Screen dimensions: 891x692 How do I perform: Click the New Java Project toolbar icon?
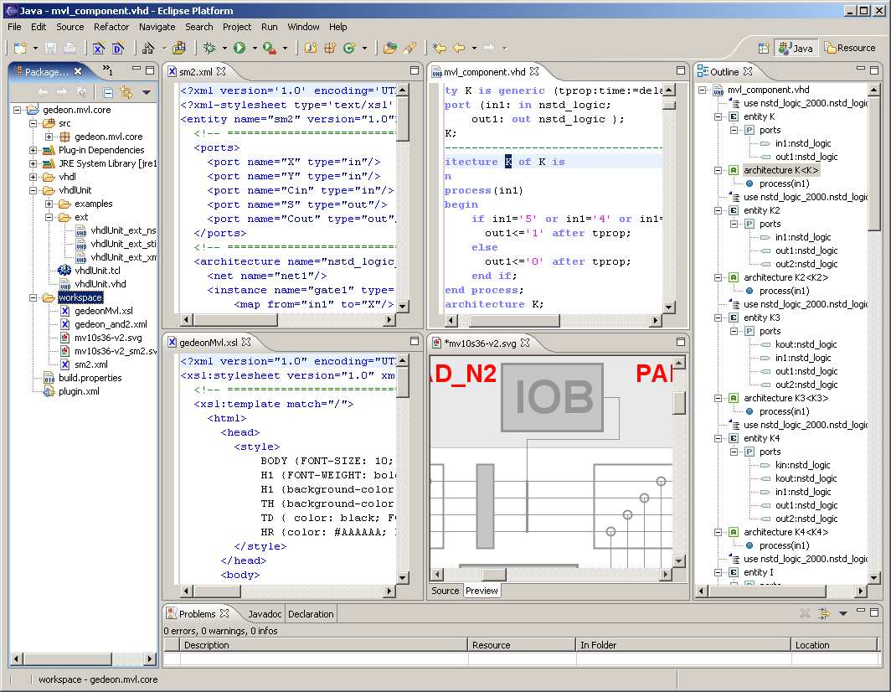(310, 49)
